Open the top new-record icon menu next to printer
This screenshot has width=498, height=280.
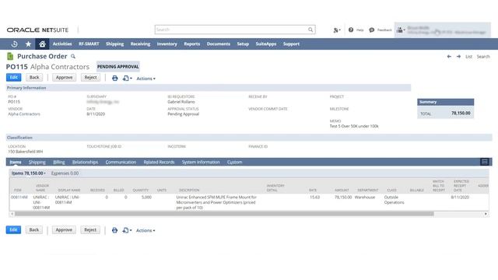coord(127,78)
